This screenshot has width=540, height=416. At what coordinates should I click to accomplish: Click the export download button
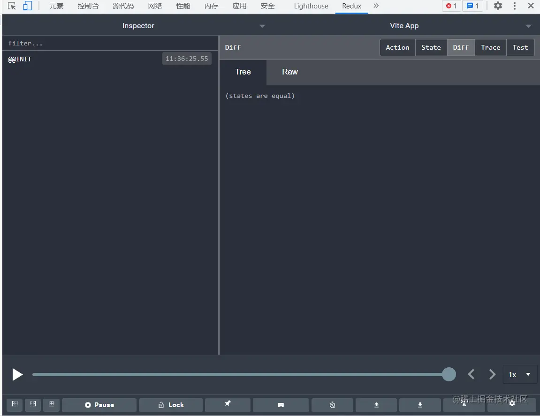(x=420, y=405)
